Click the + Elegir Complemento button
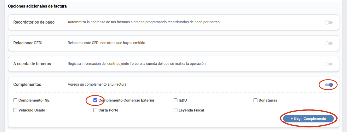The image size is (347, 132). (308, 118)
